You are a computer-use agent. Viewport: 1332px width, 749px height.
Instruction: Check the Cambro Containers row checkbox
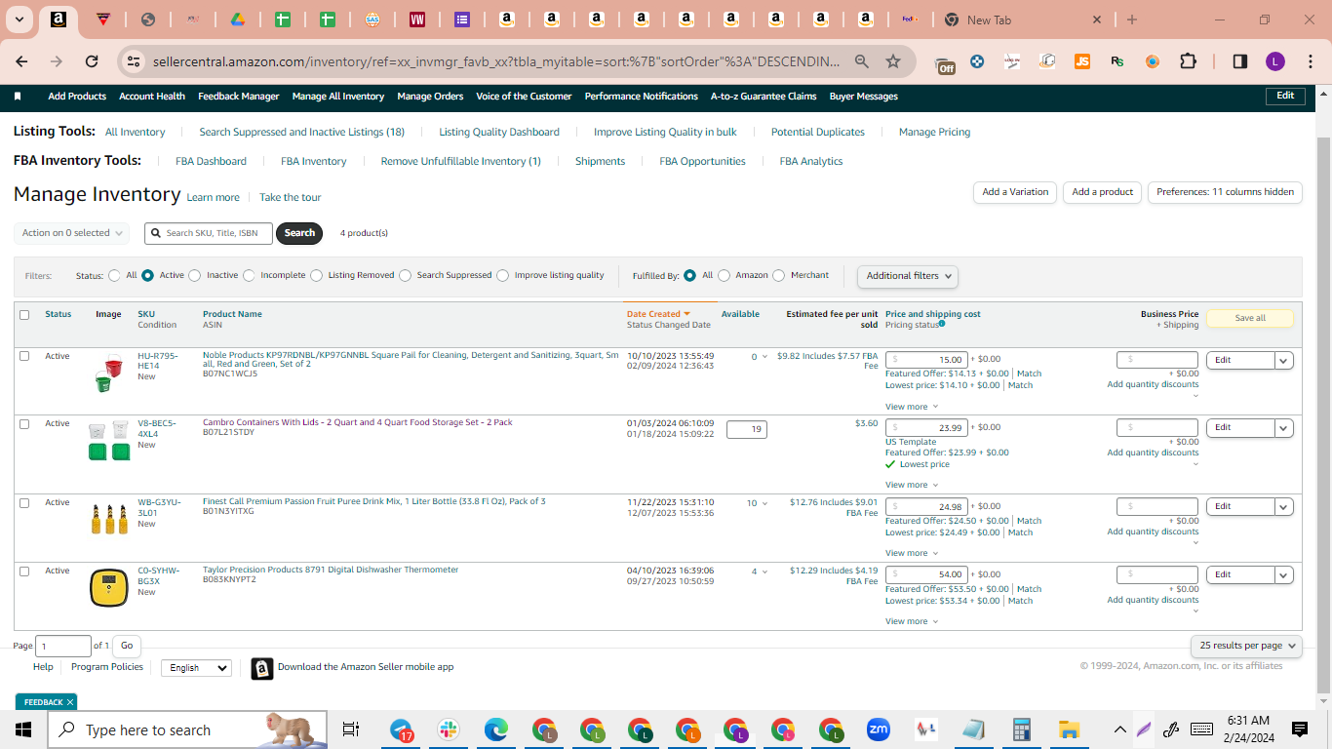tap(24, 424)
